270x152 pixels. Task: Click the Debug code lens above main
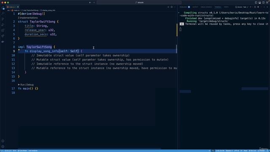click(30, 84)
